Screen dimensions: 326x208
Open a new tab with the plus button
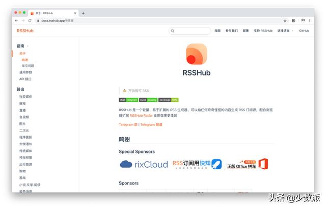(83, 13)
